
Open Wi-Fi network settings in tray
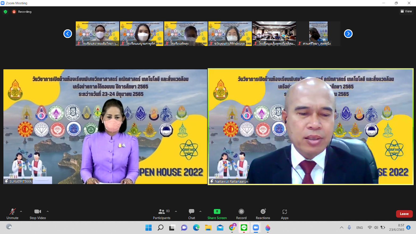[x=370, y=228]
